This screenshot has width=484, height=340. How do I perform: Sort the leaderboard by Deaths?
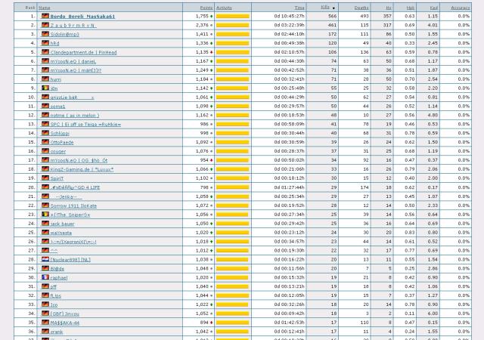361,7
